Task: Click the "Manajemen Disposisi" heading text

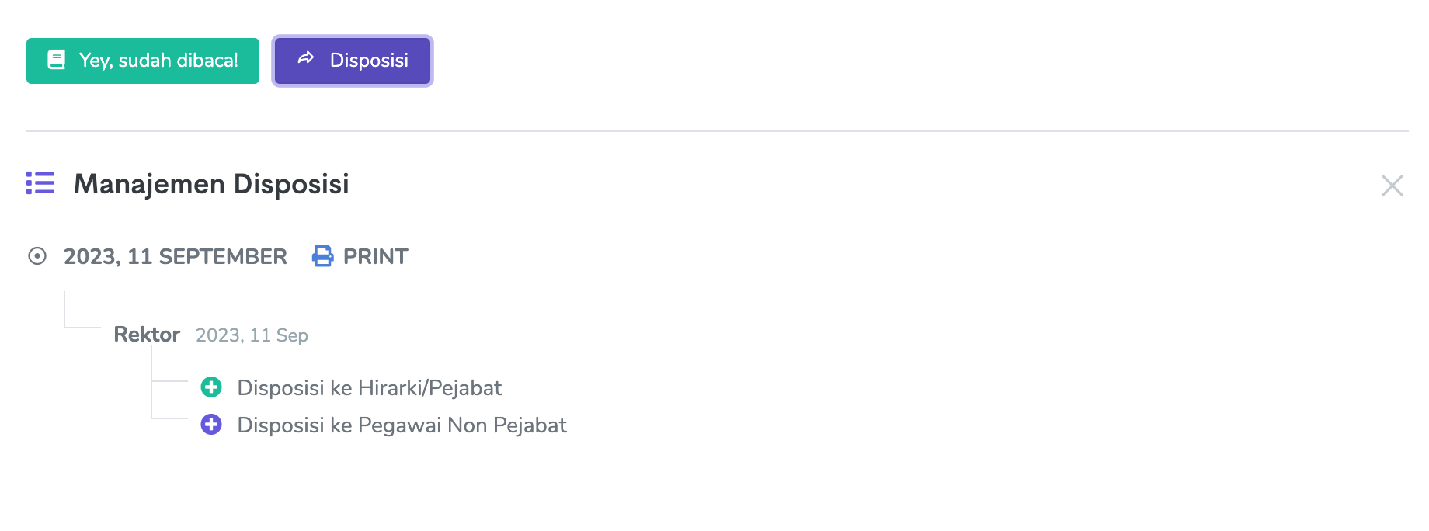Action: [211, 184]
